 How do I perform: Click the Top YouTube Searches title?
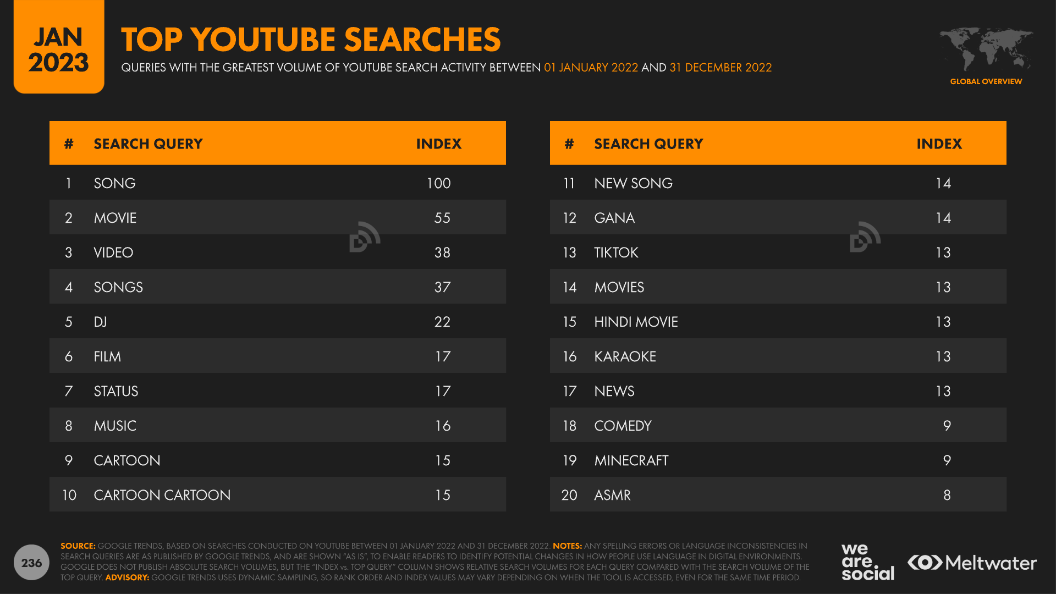(311, 40)
